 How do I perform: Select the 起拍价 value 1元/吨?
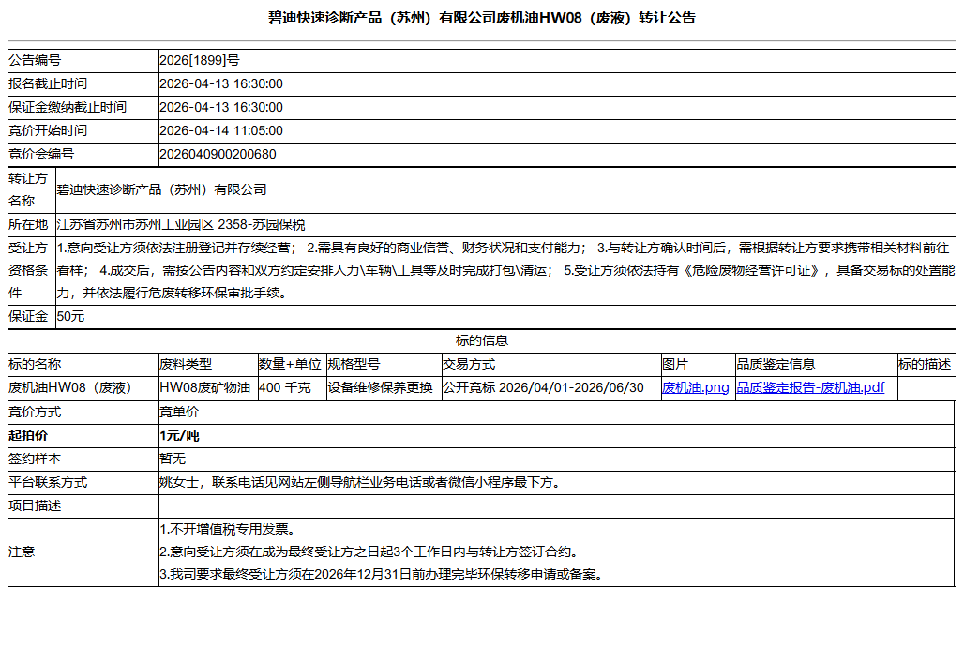(x=179, y=435)
